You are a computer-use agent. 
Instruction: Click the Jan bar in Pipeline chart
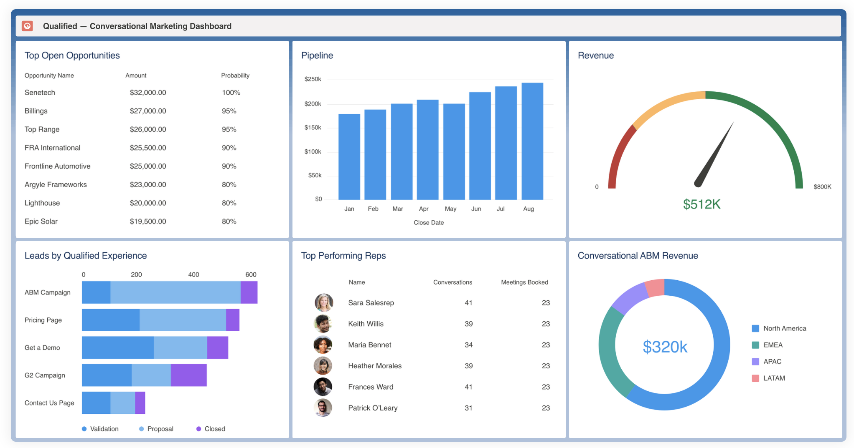tap(349, 157)
